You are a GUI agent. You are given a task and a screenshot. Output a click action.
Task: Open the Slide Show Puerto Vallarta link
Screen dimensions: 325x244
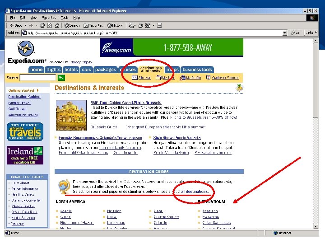pos(177,138)
